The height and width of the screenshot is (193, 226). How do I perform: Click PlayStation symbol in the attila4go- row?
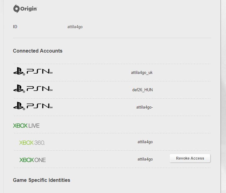19,106
